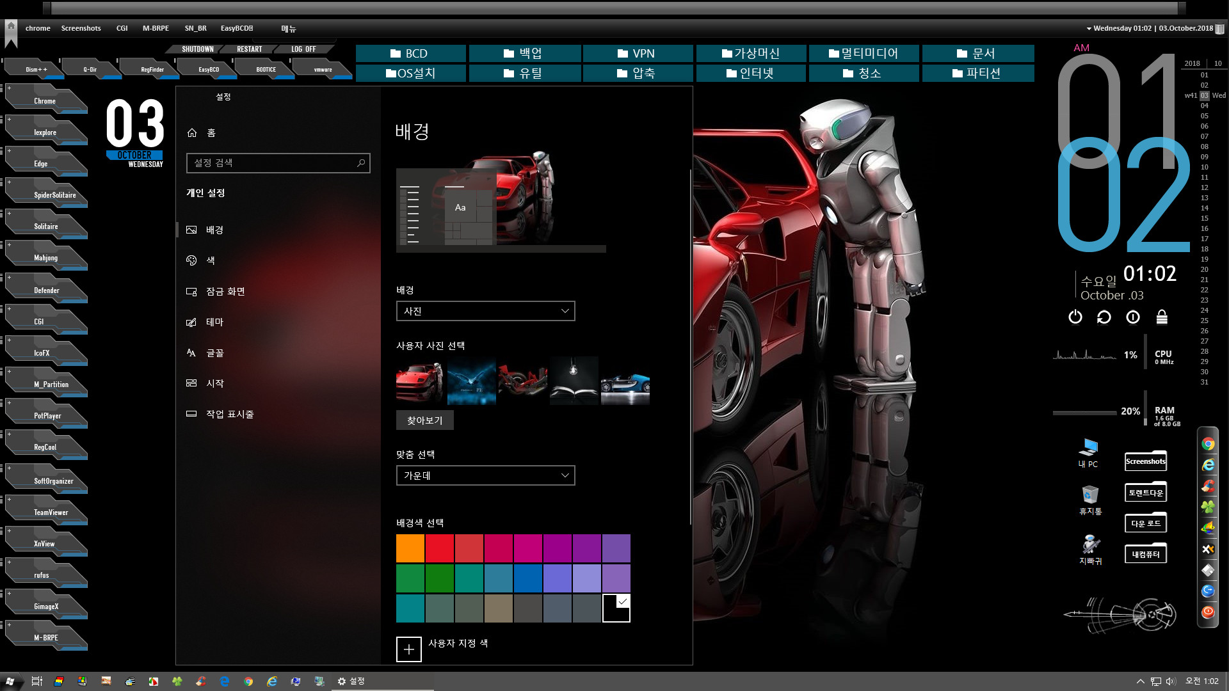
Task: Click the circled-i icon beside restart icon
Action: pyautogui.click(x=1133, y=317)
